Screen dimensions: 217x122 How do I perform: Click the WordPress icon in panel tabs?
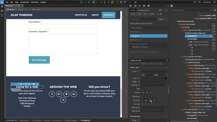(x=149, y=6)
